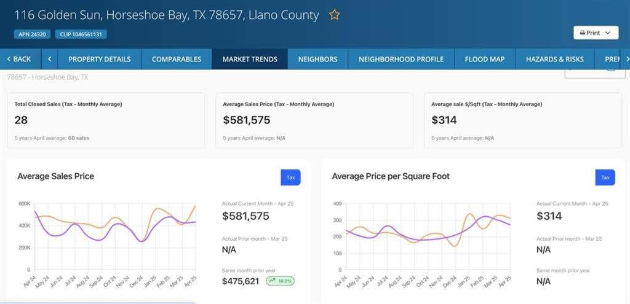The image size is (630, 304).
Task: Click the right arrow tab scroller
Action: (628, 59)
